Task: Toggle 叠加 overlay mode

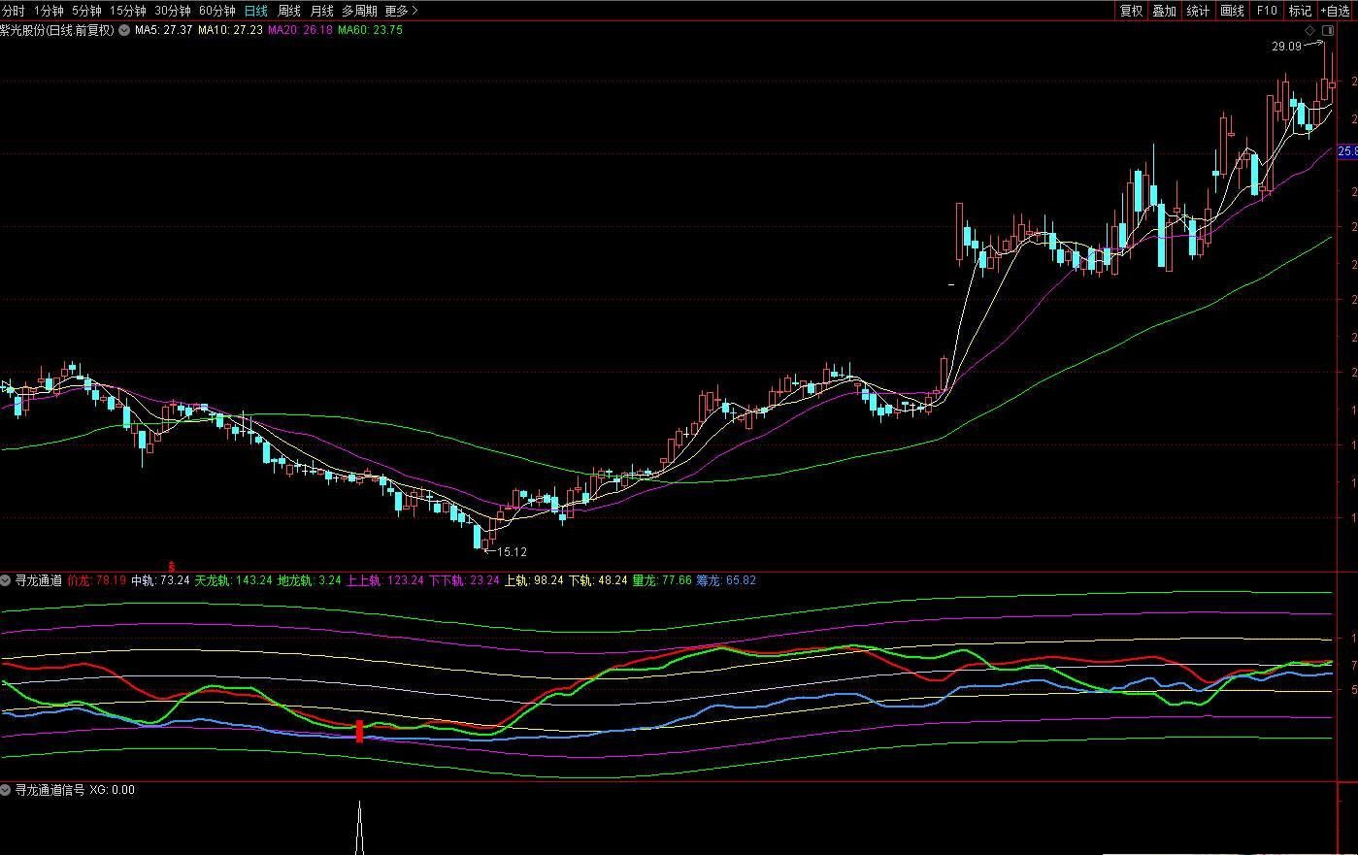Action: pos(1164,11)
